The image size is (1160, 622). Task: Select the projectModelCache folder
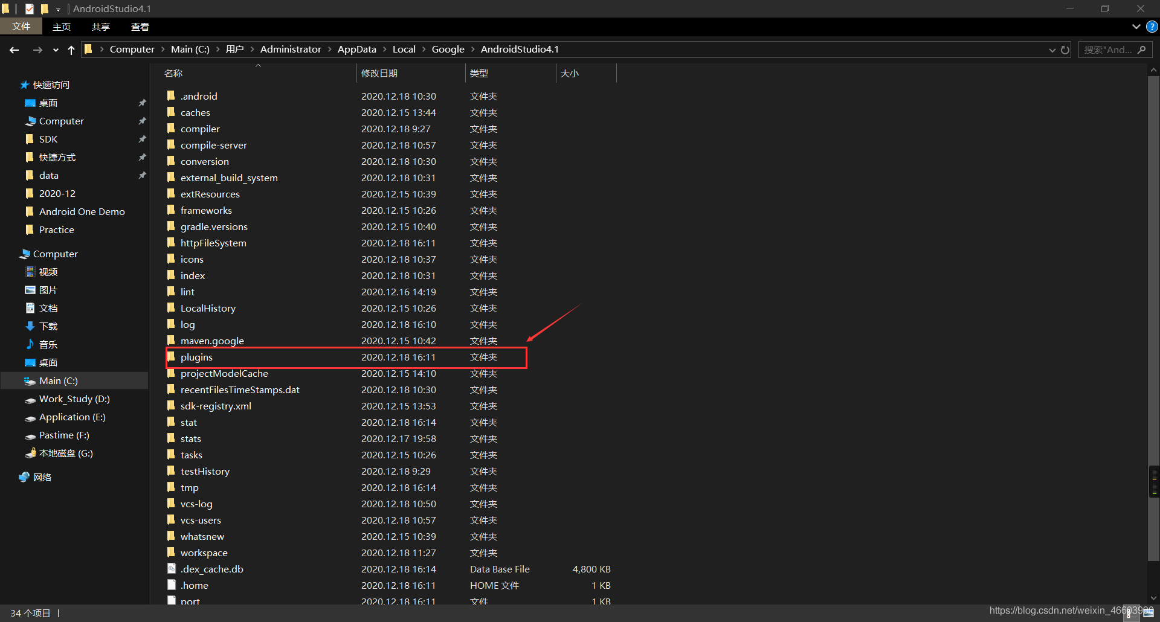pyautogui.click(x=224, y=373)
